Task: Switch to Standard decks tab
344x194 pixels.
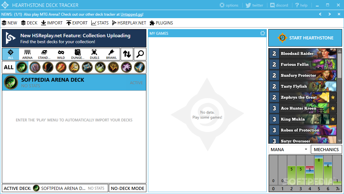Action: click(44, 54)
